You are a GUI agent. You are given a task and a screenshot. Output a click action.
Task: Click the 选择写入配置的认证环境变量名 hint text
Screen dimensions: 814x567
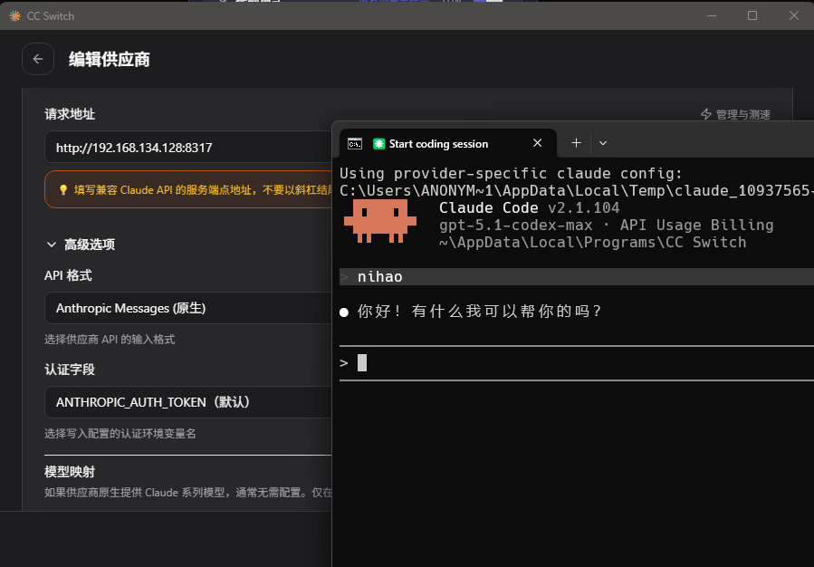(x=120, y=433)
